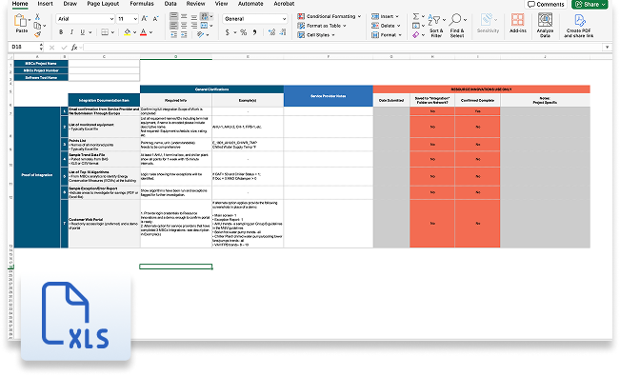
Task: Switch to the Page Layout tab
Action: (103, 4)
